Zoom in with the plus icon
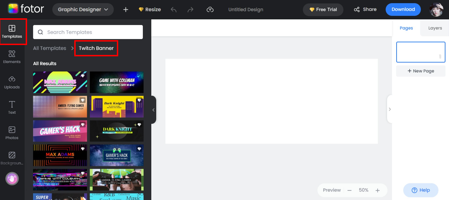This screenshot has width=449, height=200. coord(378,190)
